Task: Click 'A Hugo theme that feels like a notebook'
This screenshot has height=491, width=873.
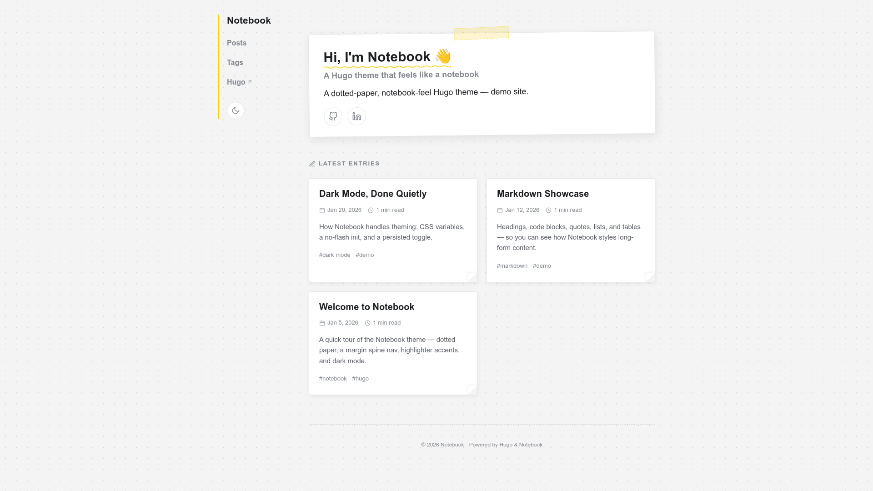Action: (x=401, y=75)
